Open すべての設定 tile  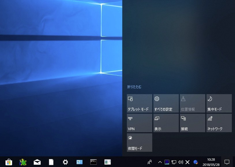coord(166,103)
